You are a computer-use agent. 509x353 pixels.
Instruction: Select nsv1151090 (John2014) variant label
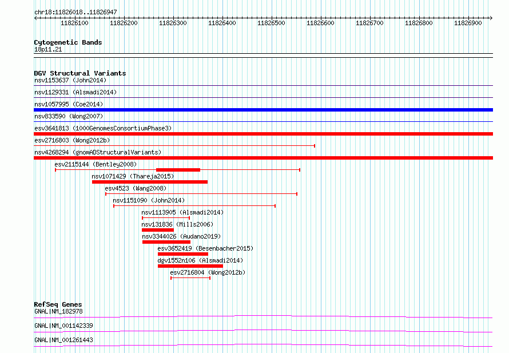coord(149,200)
